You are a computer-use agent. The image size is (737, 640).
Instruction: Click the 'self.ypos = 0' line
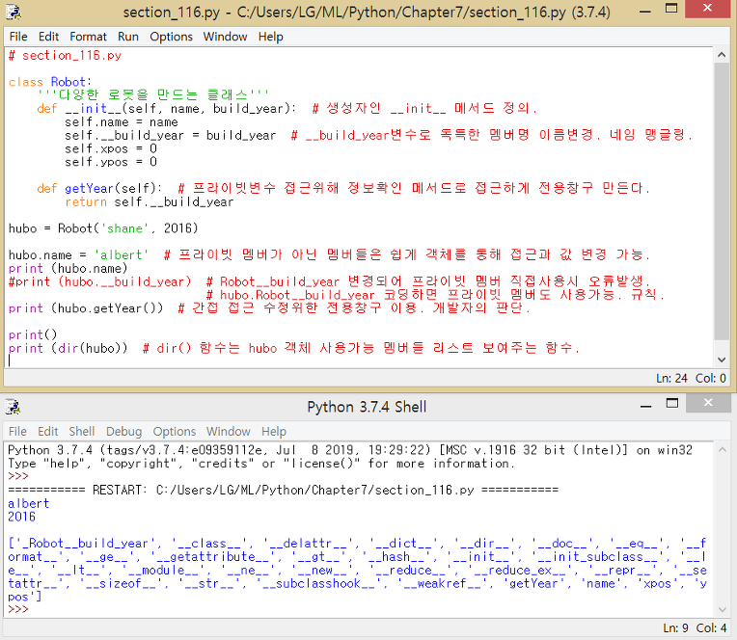[111, 162]
